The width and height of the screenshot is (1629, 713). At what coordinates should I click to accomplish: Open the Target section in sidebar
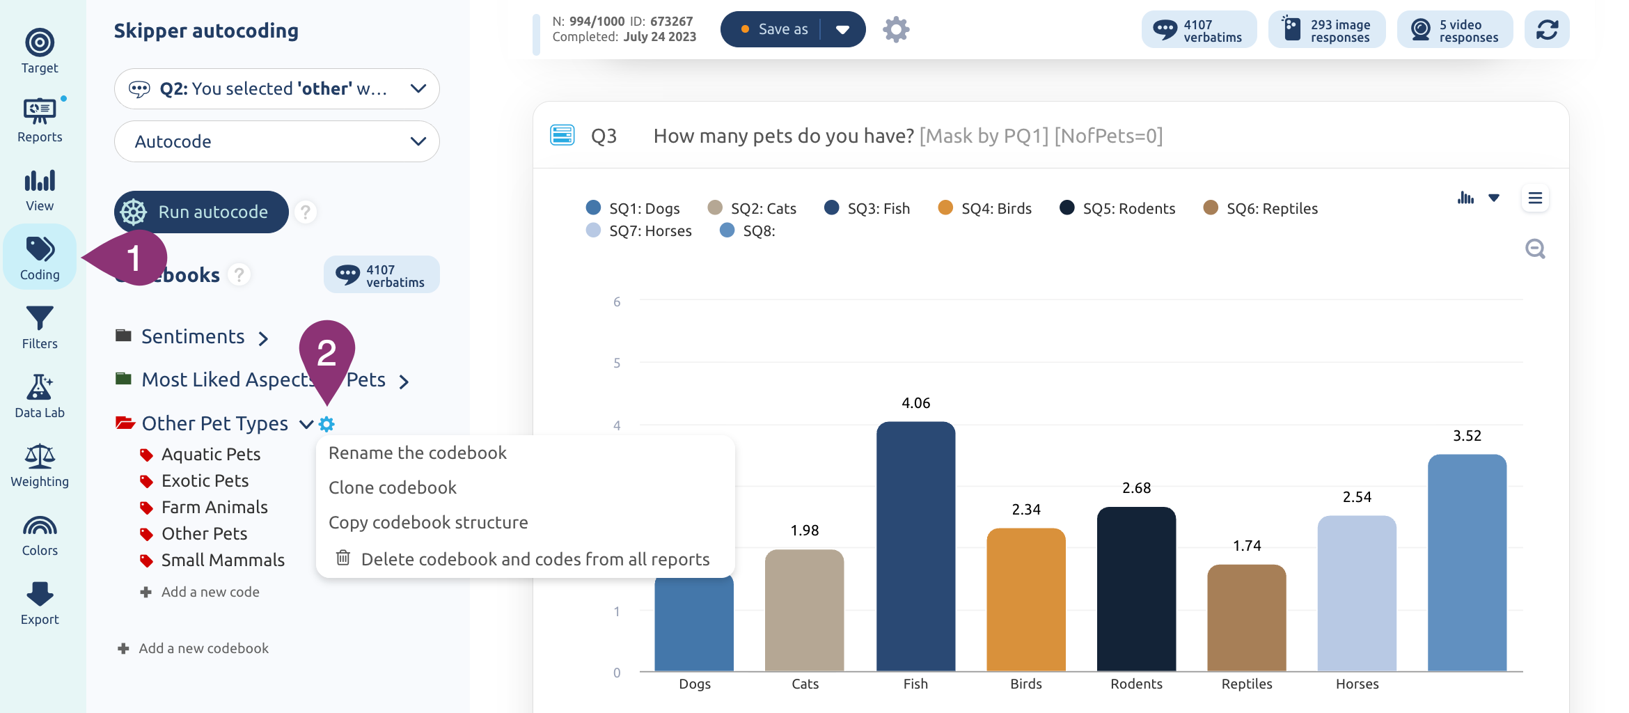coord(40,51)
